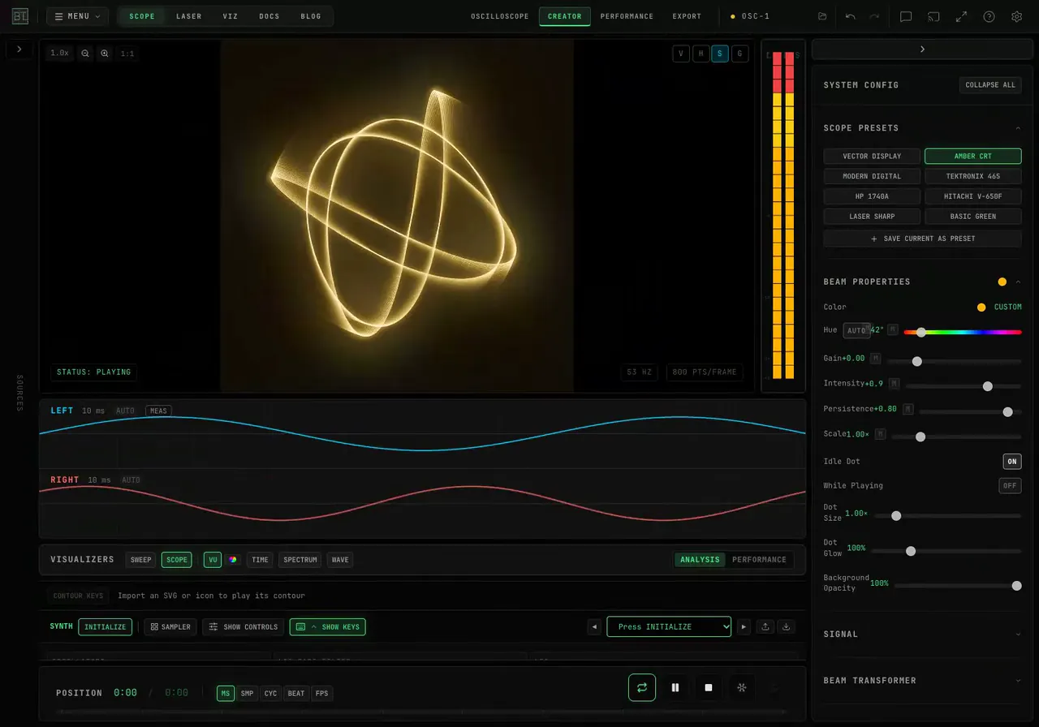Click the synth INITIALIZE button
This screenshot has width=1039, height=727.
(106, 626)
